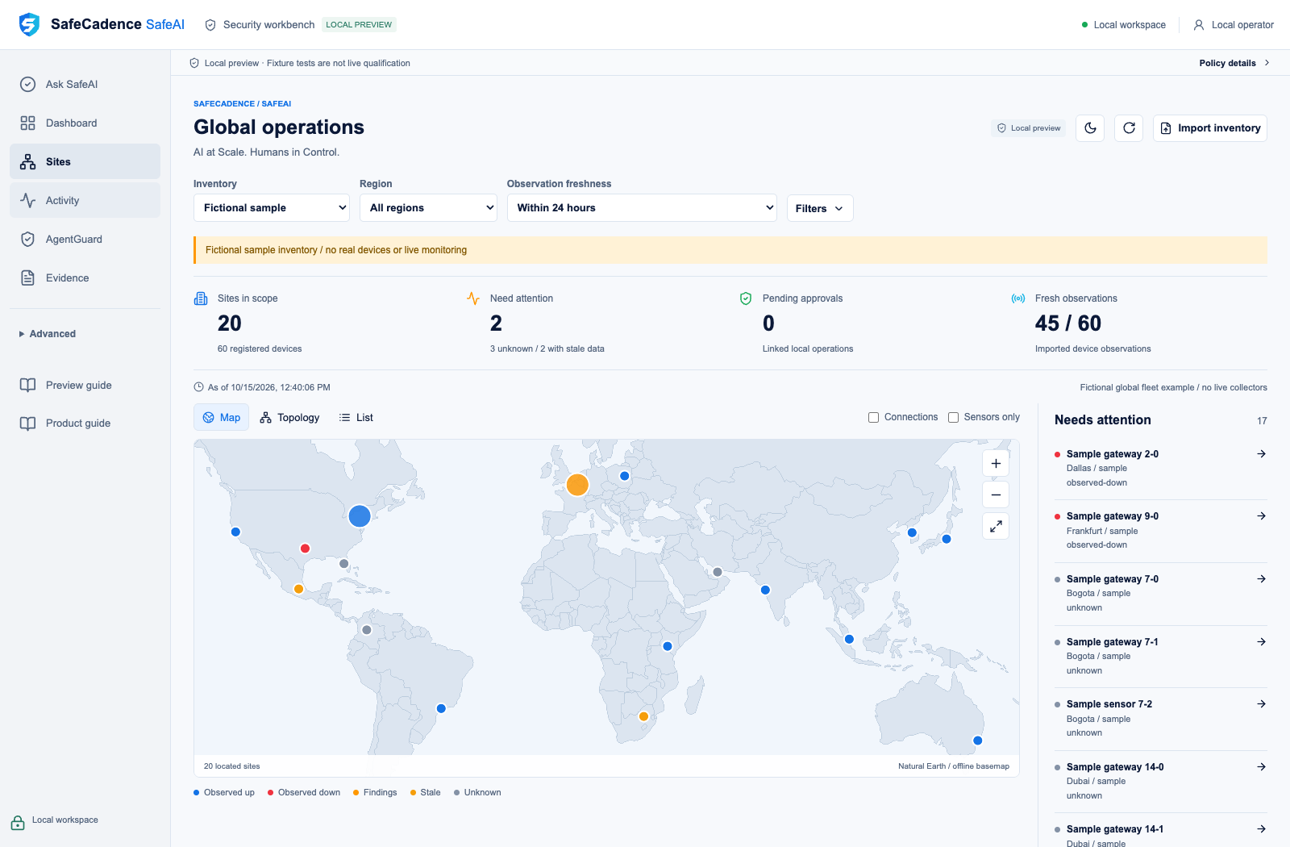The width and height of the screenshot is (1290, 847).
Task: Click the SafeCadence shield logo
Action: pos(29,24)
